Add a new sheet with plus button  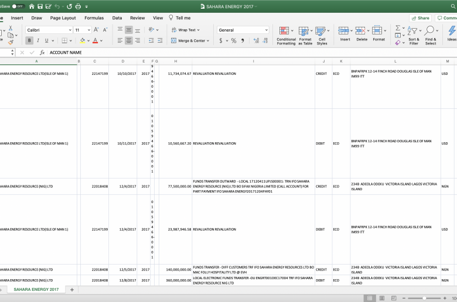[x=72, y=290]
